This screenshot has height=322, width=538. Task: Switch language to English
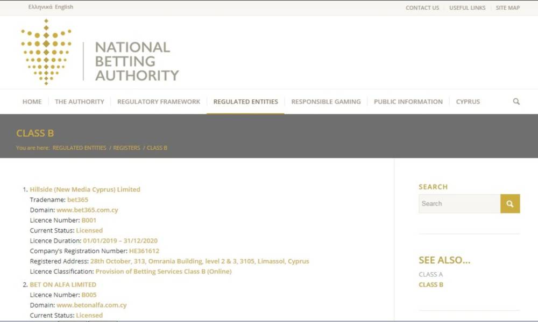pyautogui.click(x=64, y=7)
